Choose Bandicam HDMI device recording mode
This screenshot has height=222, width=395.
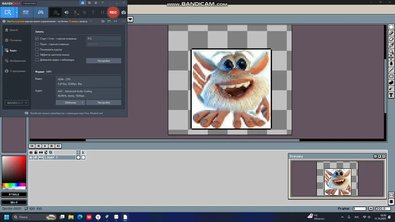click(25, 12)
